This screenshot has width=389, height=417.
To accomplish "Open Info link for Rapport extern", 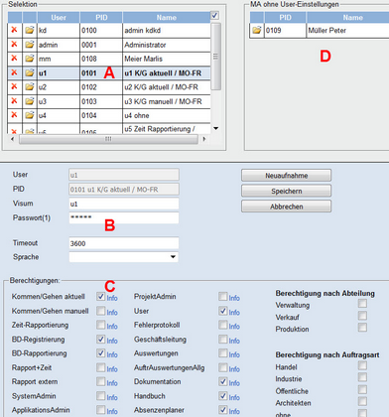I will point(112,383).
